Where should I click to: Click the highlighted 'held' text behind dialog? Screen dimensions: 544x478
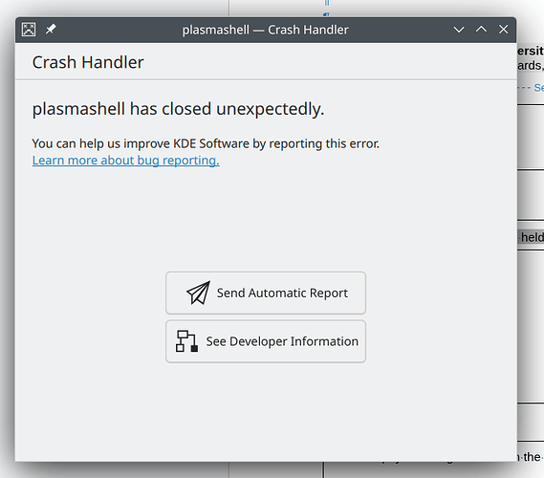pyautogui.click(x=532, y=237)
